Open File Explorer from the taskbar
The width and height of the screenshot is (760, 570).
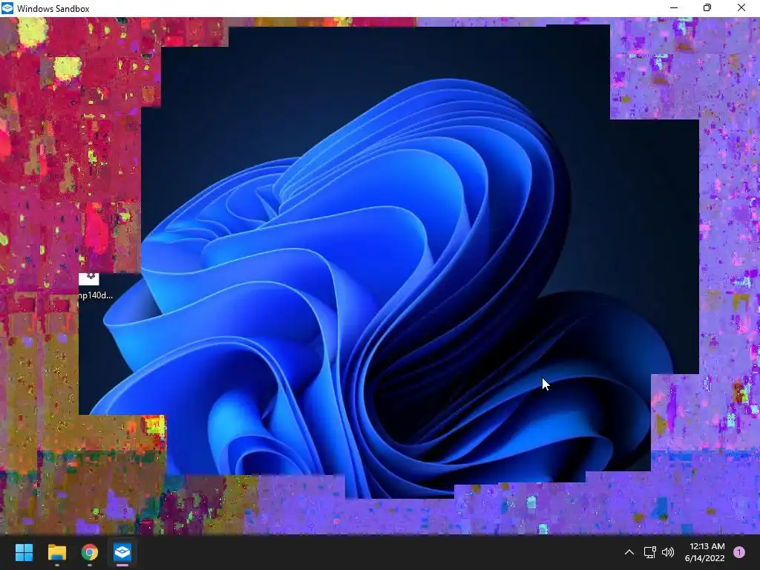click(56, 552)
